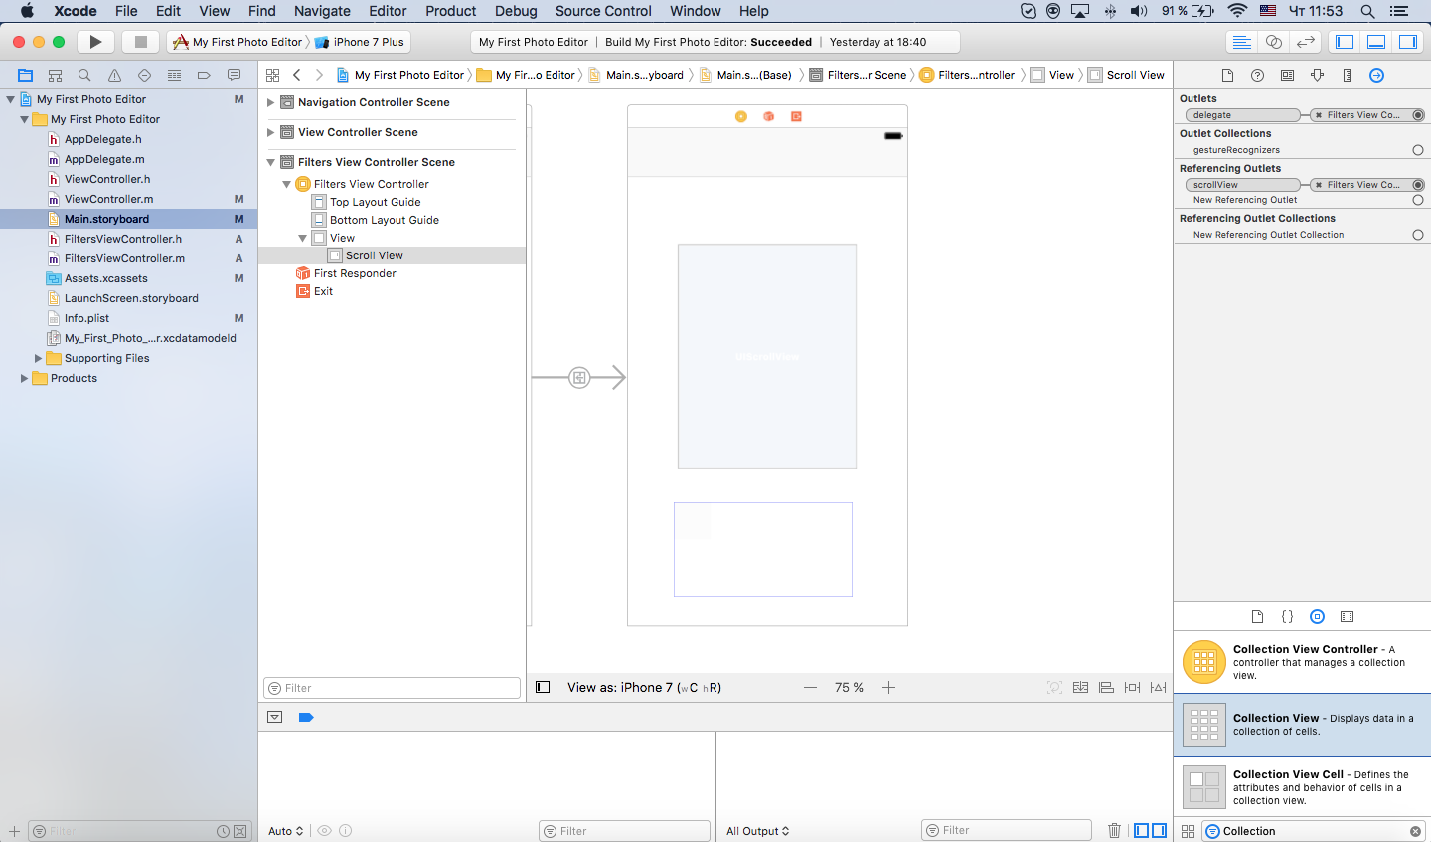1431x842 pixels.
Task: Open the related items menu icon
Action: point(272,75)
